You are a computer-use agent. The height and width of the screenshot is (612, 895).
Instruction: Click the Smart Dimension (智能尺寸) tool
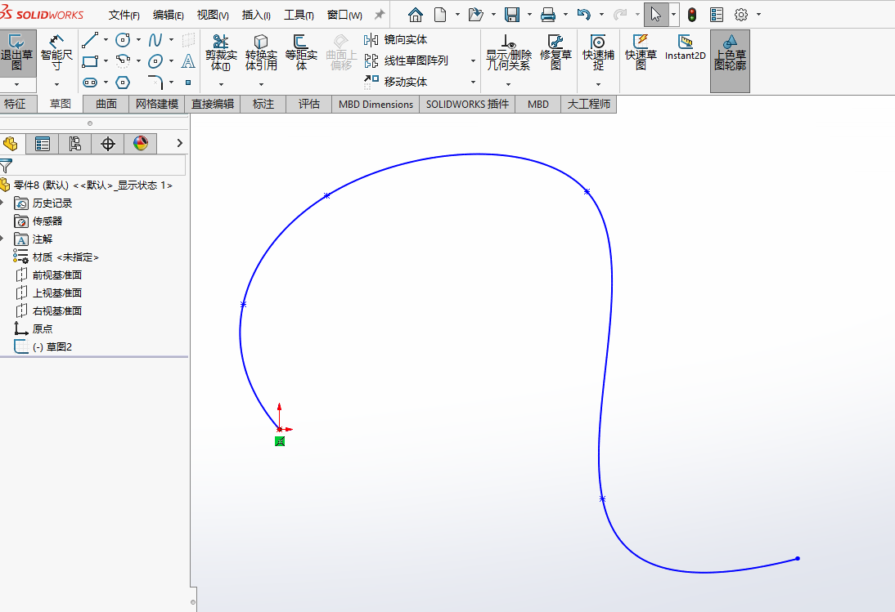(56, 53)
